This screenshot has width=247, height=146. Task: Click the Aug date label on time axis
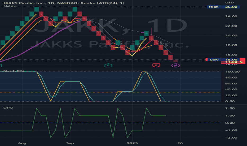(x=22, y=143)
